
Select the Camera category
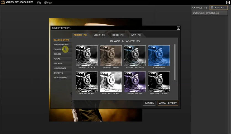pyautogui.click(x=58, y=49)
